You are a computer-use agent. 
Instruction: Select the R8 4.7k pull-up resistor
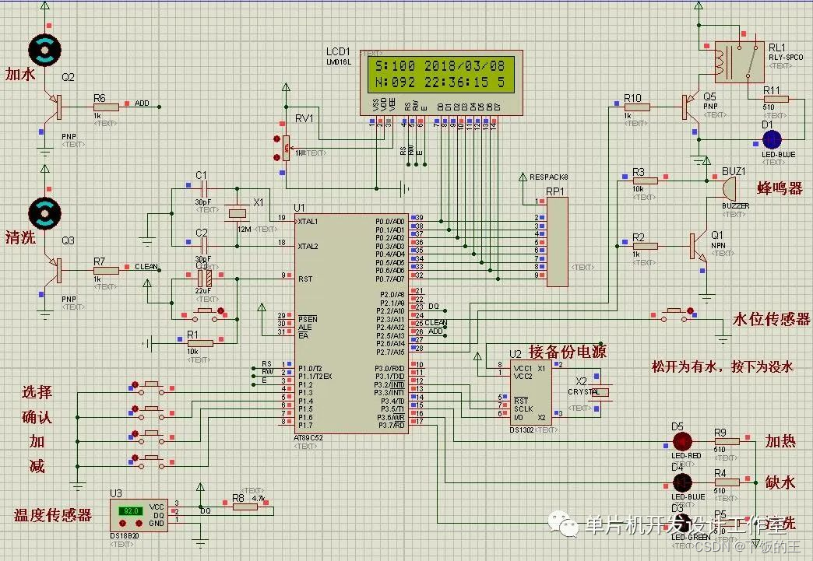(245, 507)
